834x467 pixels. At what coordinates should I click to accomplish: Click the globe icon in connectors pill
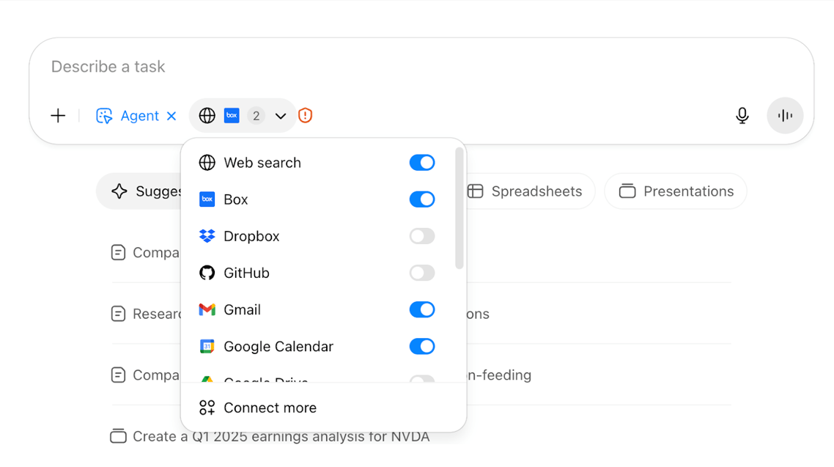pos(207,115)
